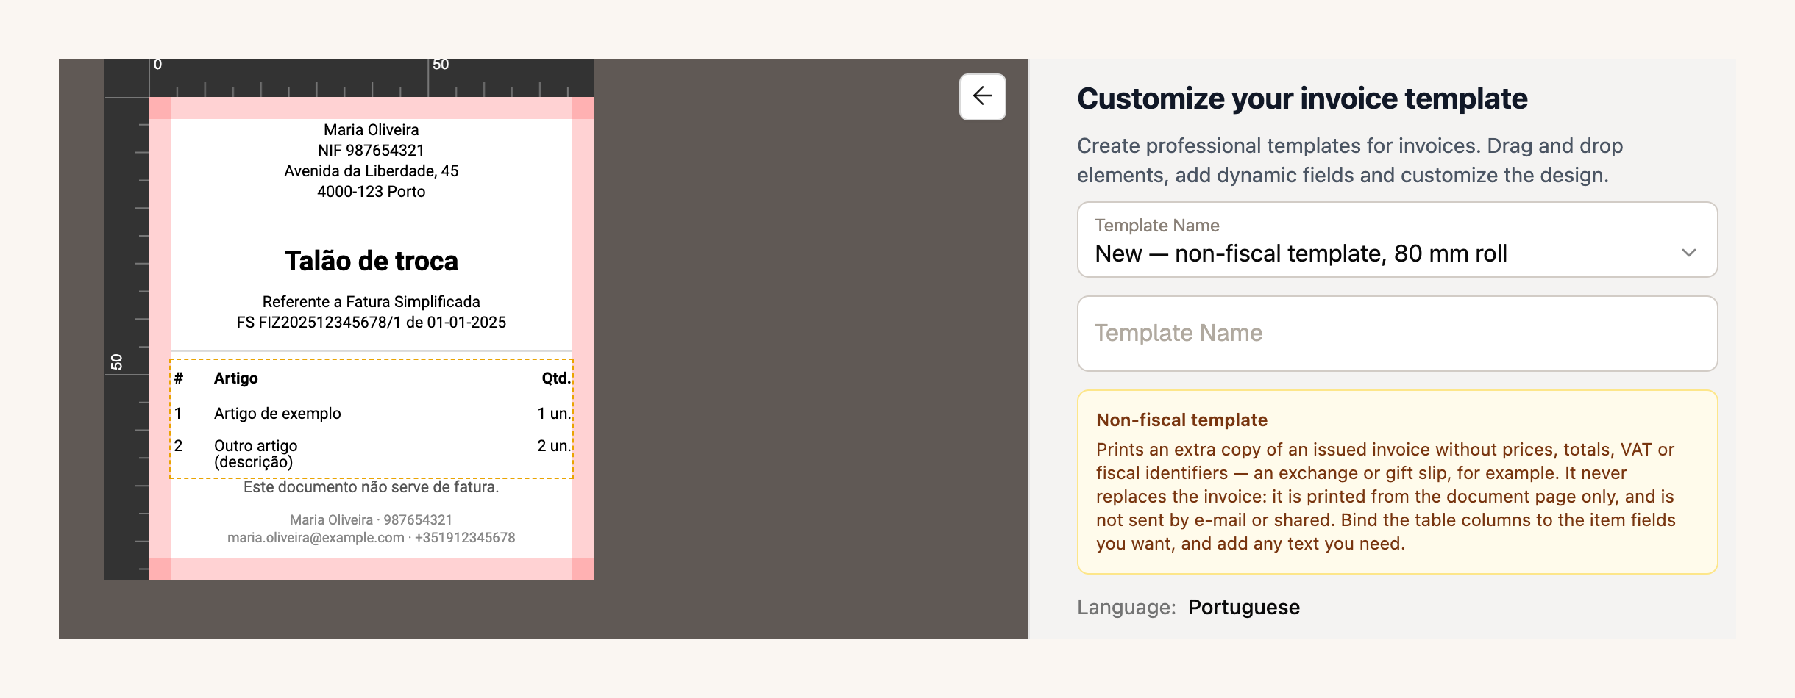Click 'FS FIZ202512345678/1 de 01-01-2025' line
Image resolution: width=1795 pixels, height=698 pixels.
371,323
